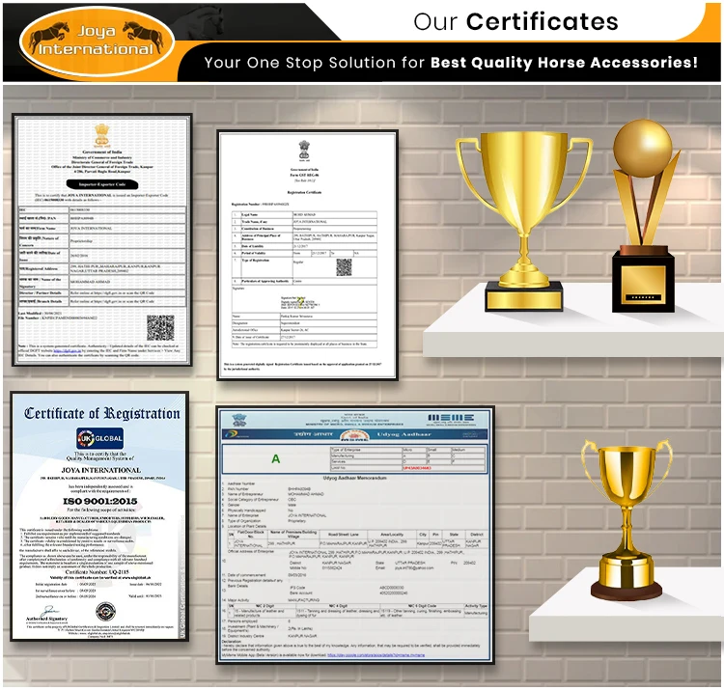Click the 'Udyog Aadhaar' banner text
This screenshot has width=724, height=690.
click(404, 434)
